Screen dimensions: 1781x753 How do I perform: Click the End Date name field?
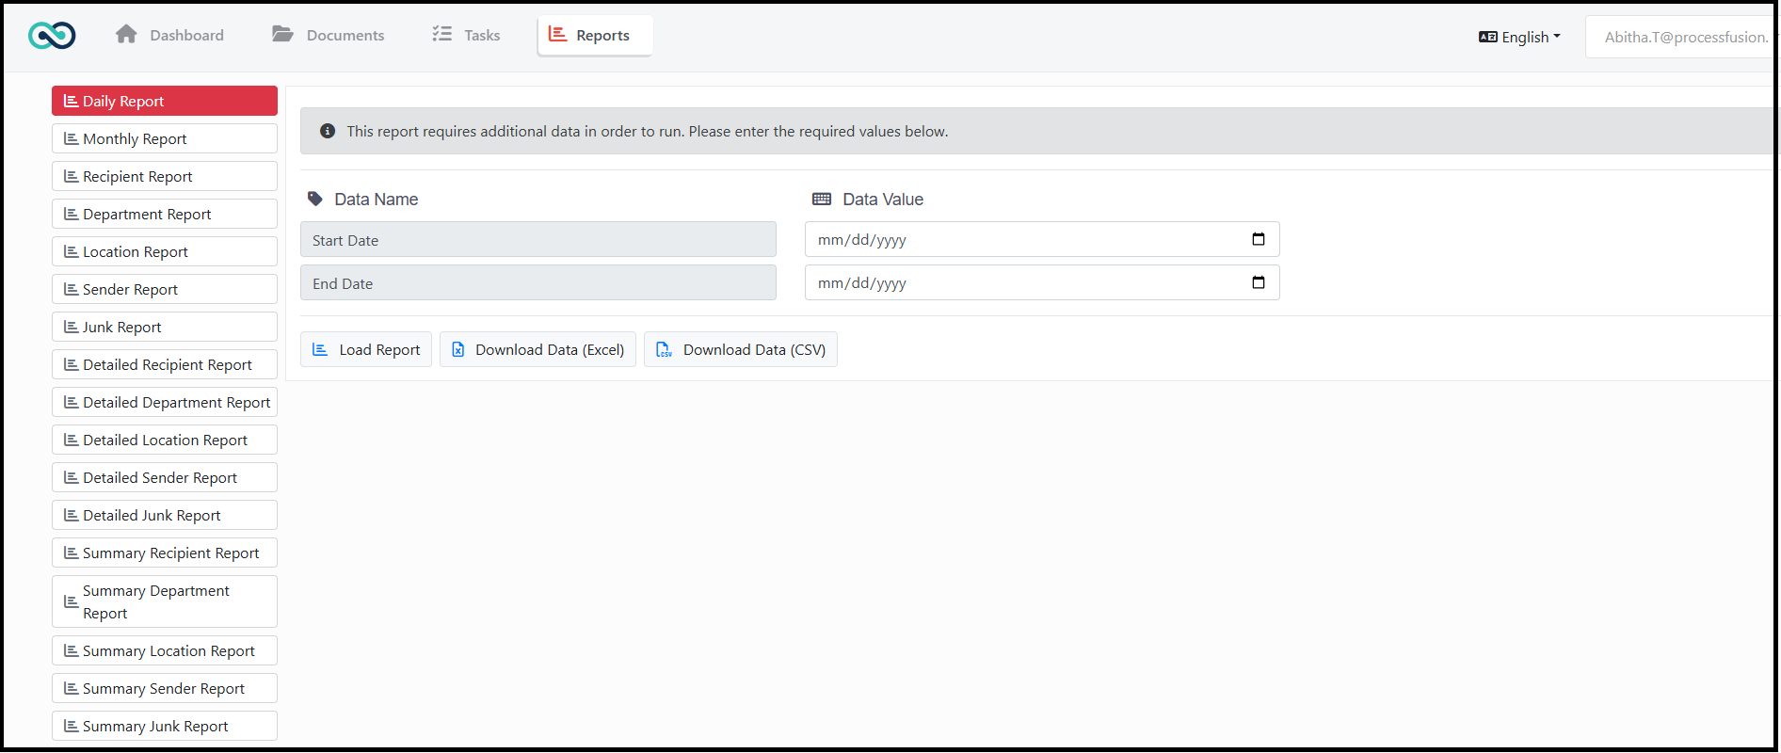pos(538,282)
